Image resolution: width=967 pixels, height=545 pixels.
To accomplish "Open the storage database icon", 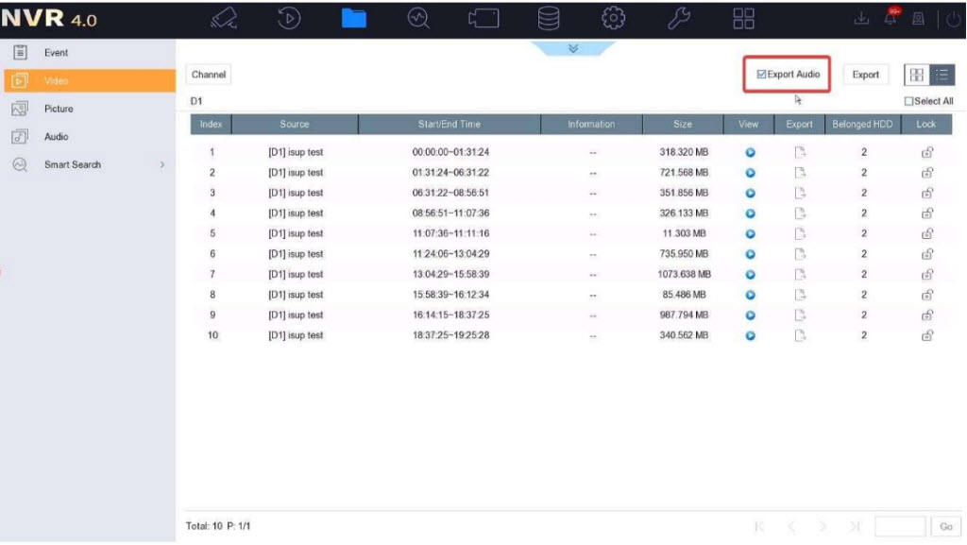I will pyautogui.click(x=549, y=19).
